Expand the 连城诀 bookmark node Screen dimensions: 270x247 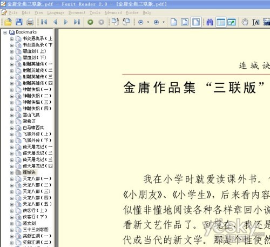(12, 173)
